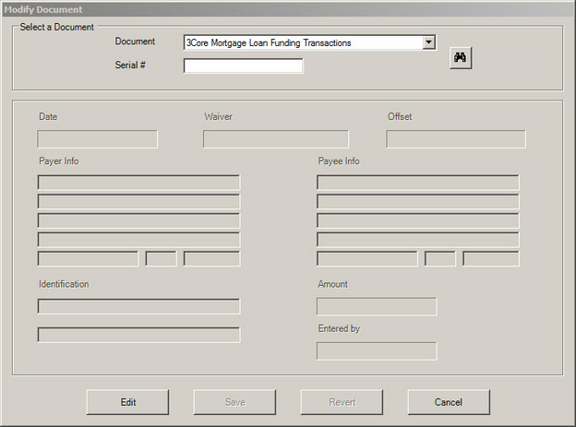Click the Amount field
Screen dimensions: 576x427
[377, 306]
